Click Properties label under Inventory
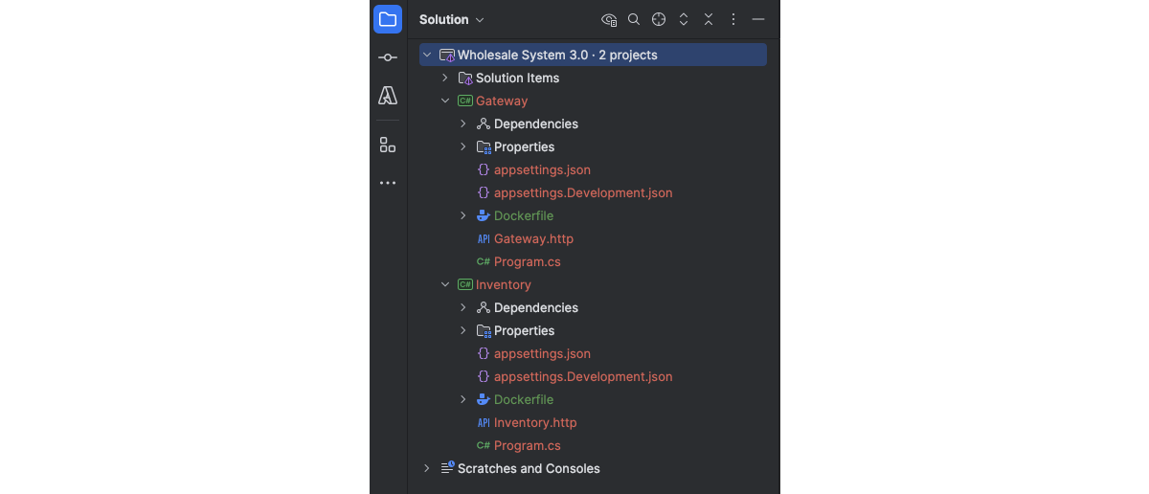 525,330
